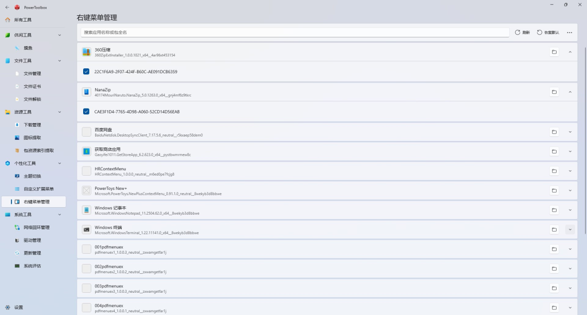The width and height of the screenshot is (587, 315).
Task: Open folder for 360压缩 entry
Action: (x=554, y=52)
